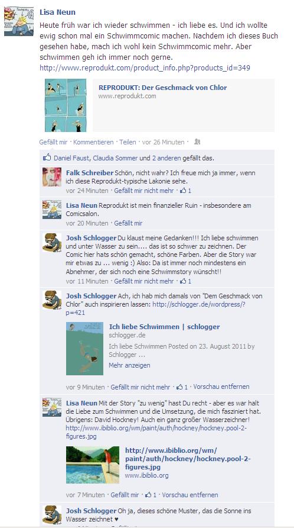The image size is (294, 528).
Task: Remove preview of schlogger.de link via 'Vorschau entfernen'
Action: 221,387
